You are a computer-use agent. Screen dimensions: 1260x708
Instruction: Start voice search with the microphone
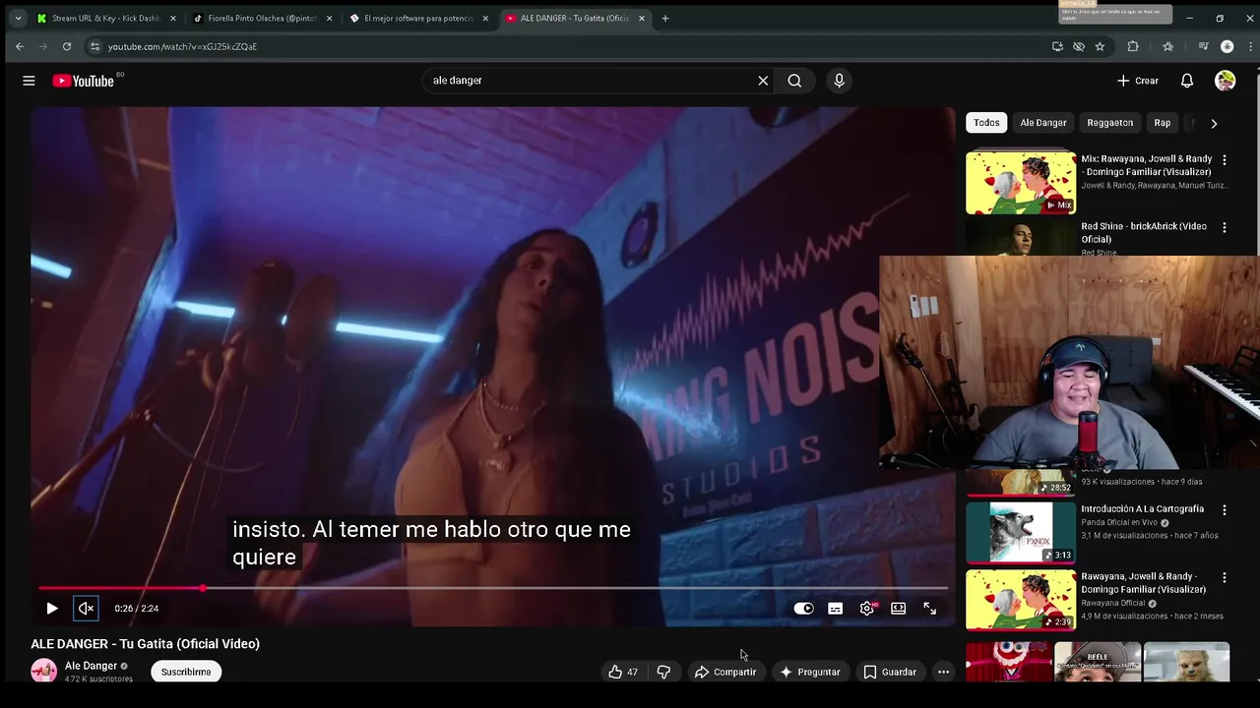click(x=839, y=81)
